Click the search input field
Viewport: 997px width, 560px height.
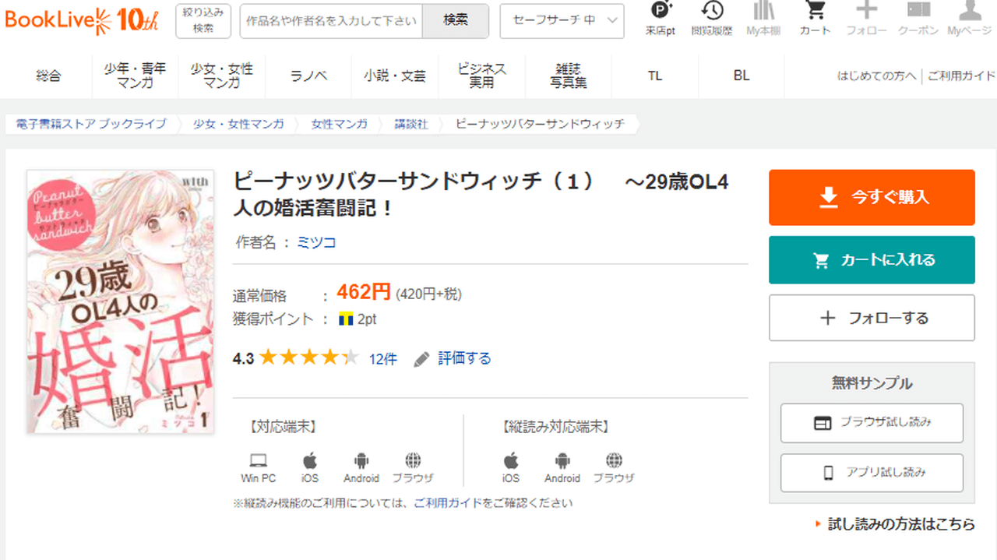(x=331, y=21)
